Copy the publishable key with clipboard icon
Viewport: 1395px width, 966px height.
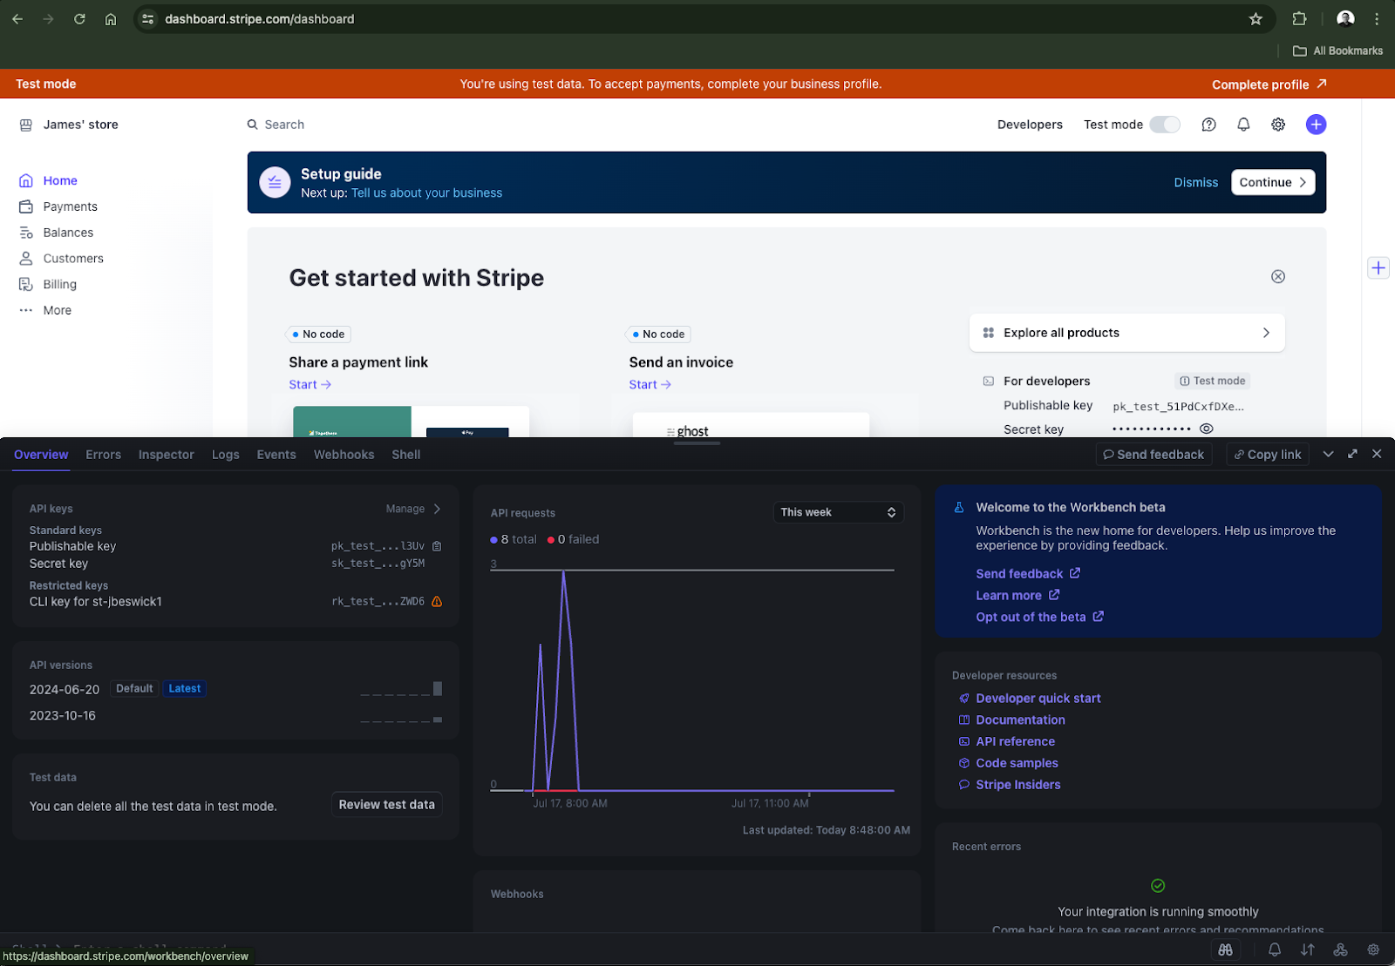437,546
